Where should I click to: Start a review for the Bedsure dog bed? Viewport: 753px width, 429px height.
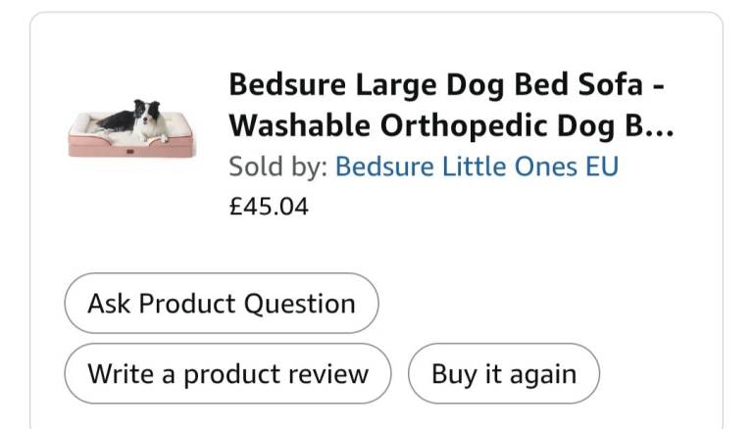pos(227,373)
